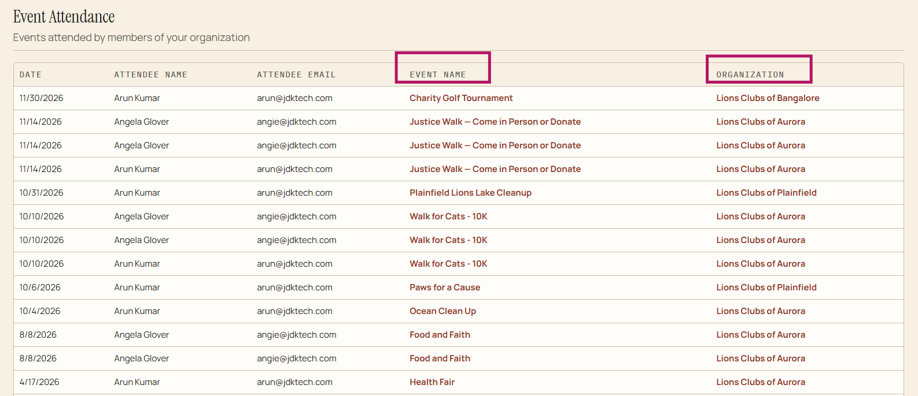Select the date 10/31/2026
918x396 pixels.
tap(41, 193)
